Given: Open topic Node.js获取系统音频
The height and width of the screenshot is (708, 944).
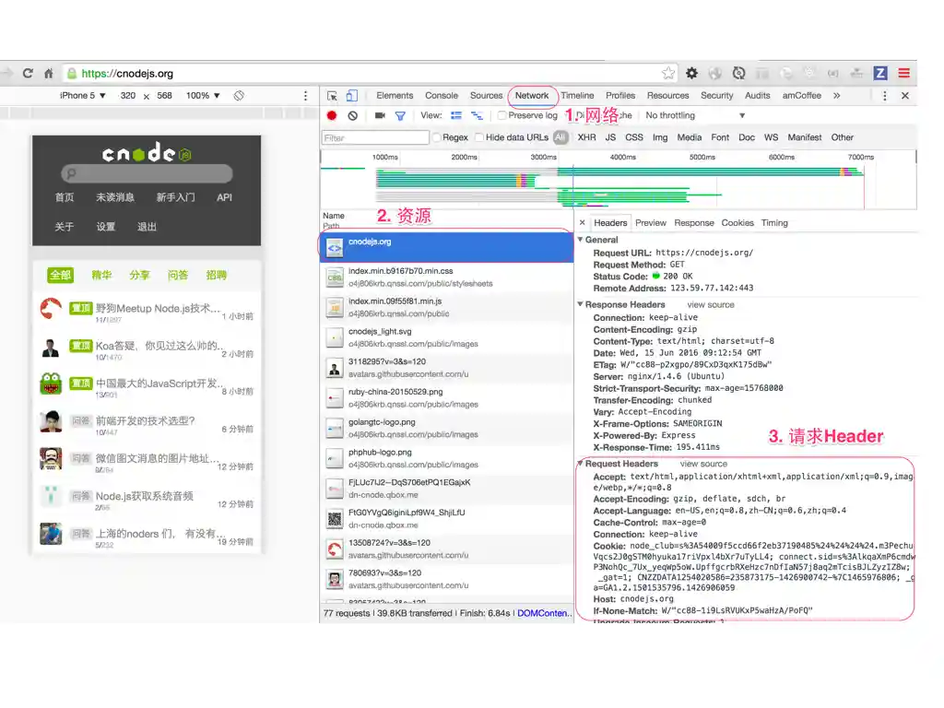Looking at the screenshot, I should [x=145, y=496].
